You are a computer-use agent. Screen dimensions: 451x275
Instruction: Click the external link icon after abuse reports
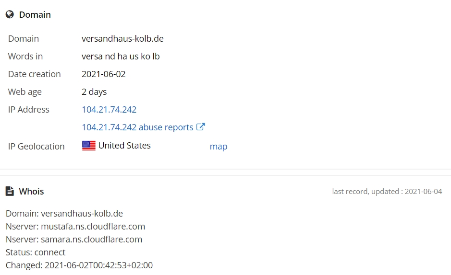pyautogui.click(x=200, y=127)
